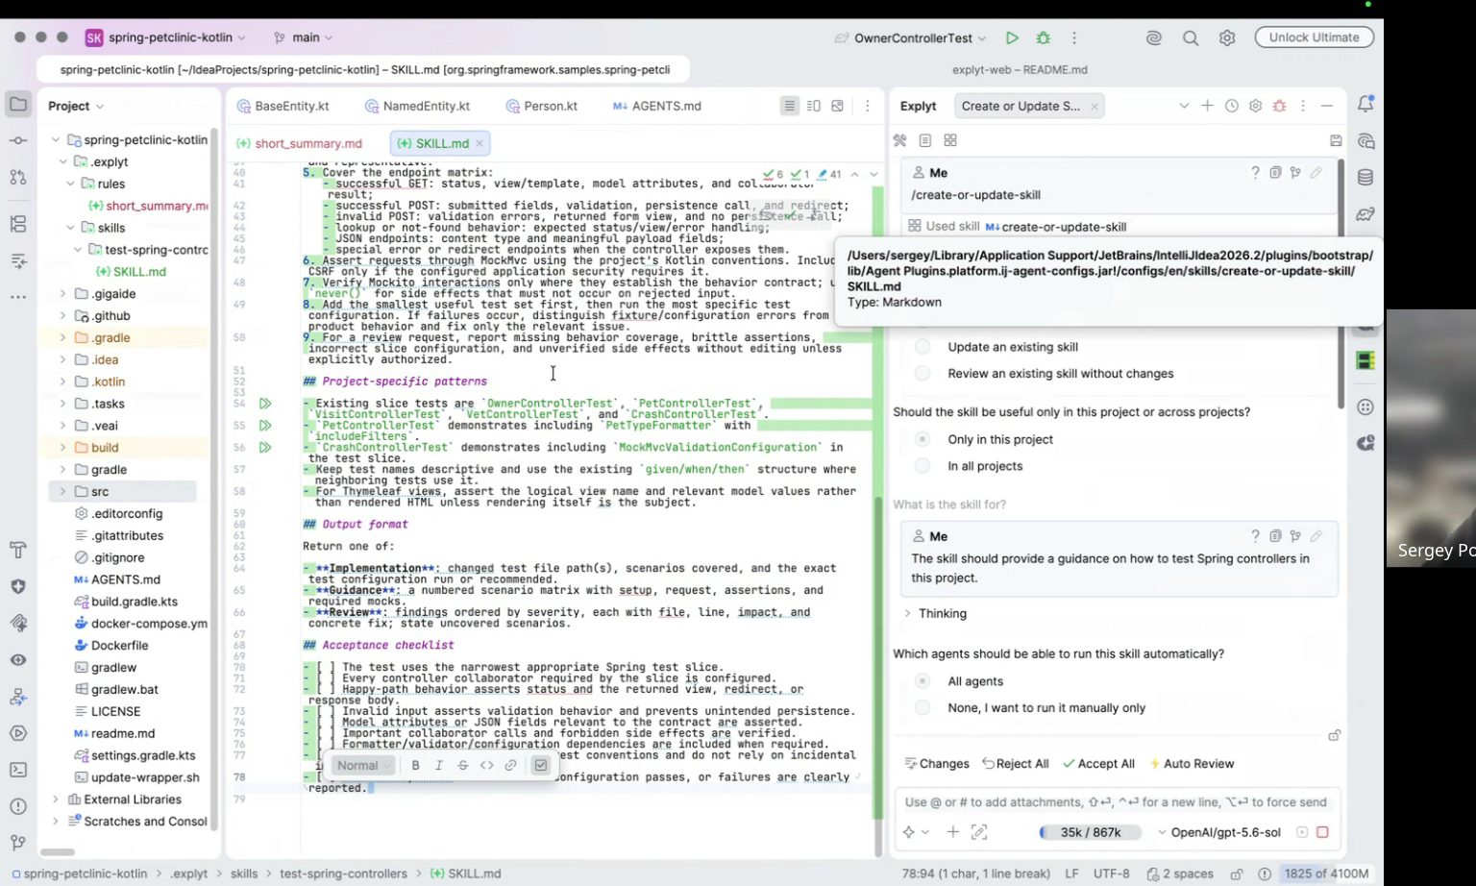
Task: Start Auto Review
Action: pos(1192,764)
